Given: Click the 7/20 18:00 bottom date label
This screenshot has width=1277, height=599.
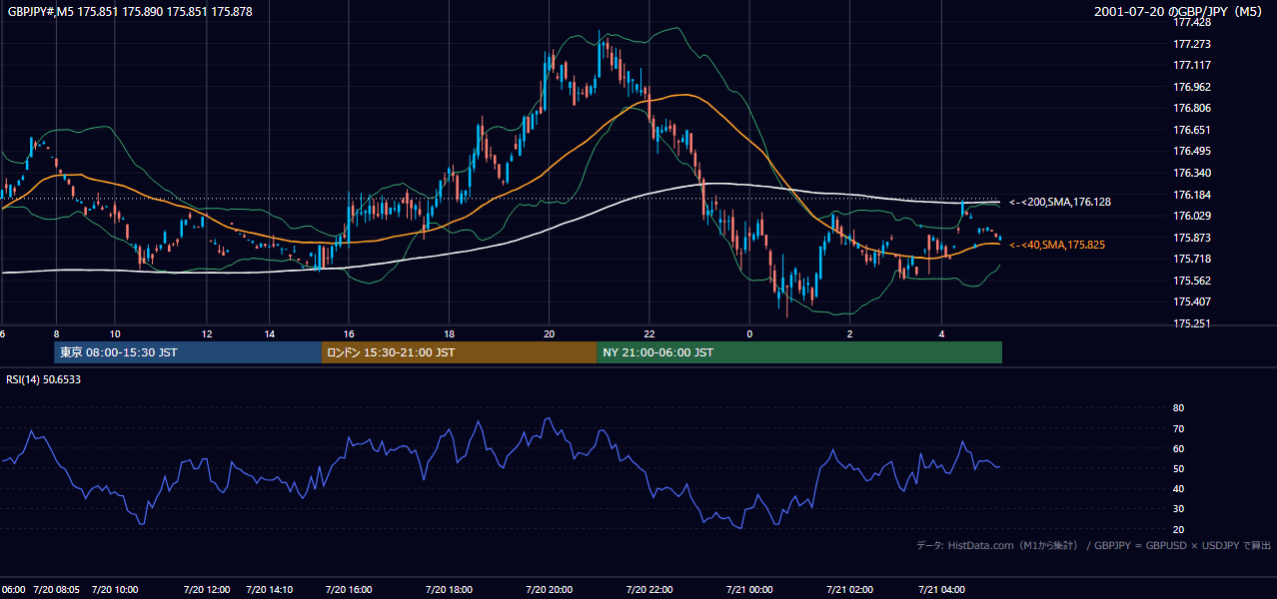Looking at the screenshot, I should coord(450,589).
